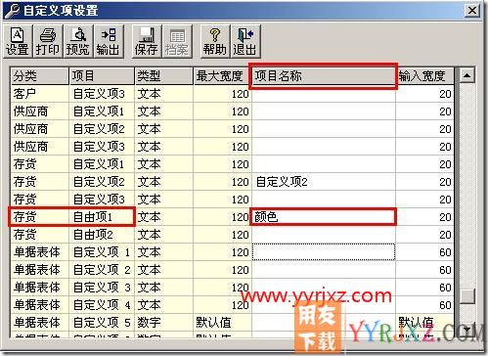Image resolution: width=488 pixels, height=356 pixels.
Task: Click the 项目名称 column header
Action: [324, 76]
